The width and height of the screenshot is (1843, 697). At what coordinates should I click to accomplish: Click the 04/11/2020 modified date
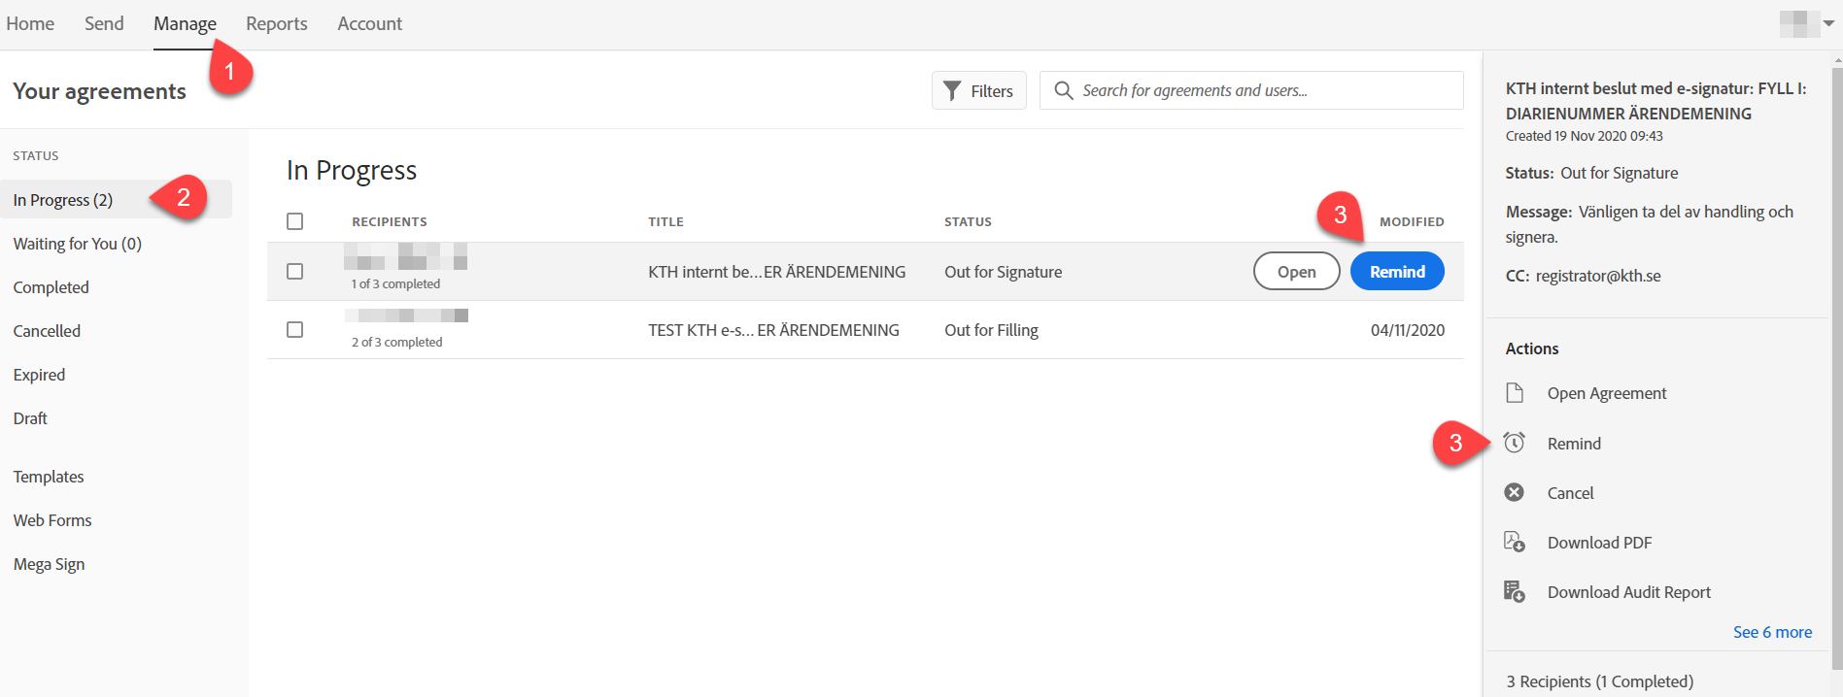click(1408, 330)
